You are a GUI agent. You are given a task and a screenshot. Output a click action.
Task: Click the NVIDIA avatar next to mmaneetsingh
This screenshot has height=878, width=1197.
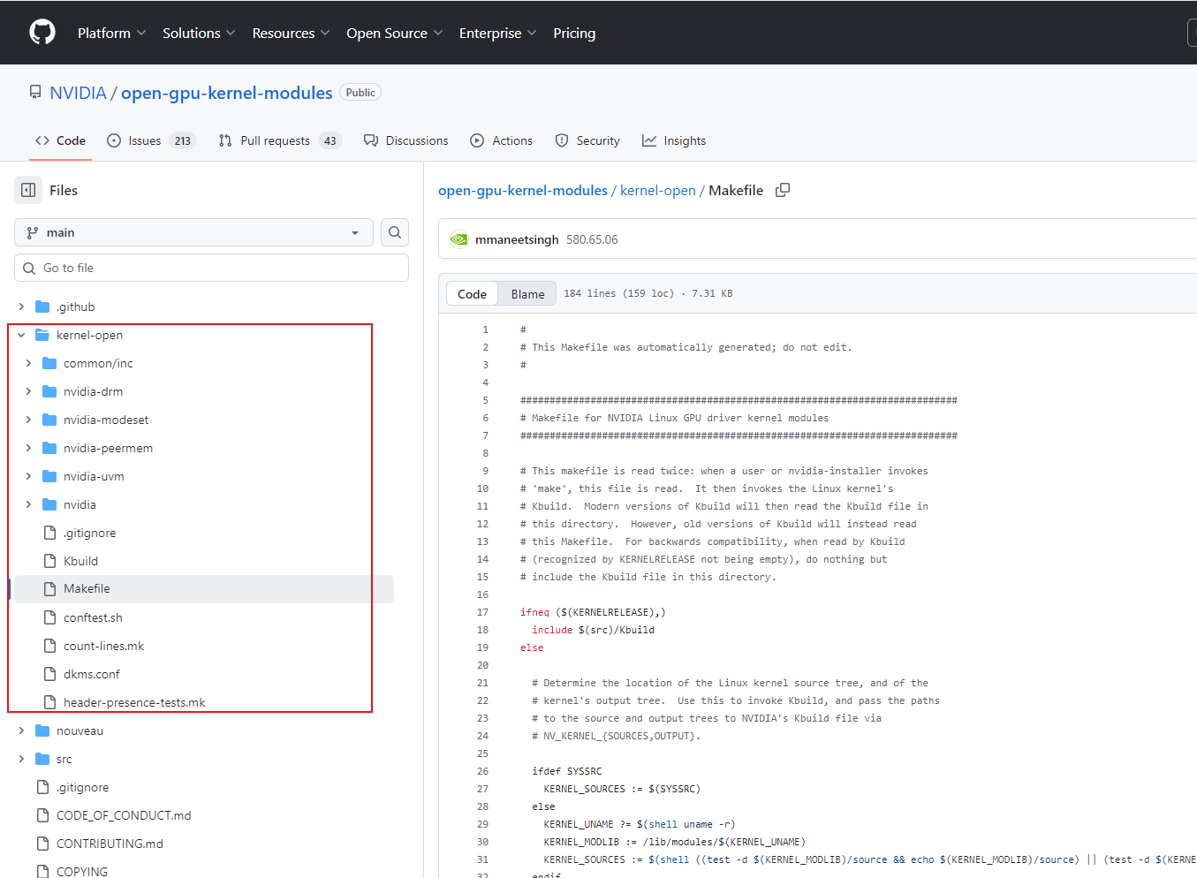458,239
